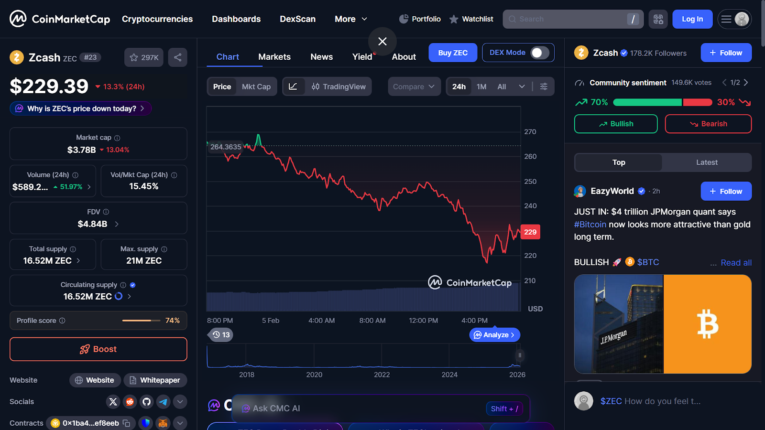Viewport: 765px width, 430px height.
Task: Switch to the Markets tab
Action: pos(274,57)
